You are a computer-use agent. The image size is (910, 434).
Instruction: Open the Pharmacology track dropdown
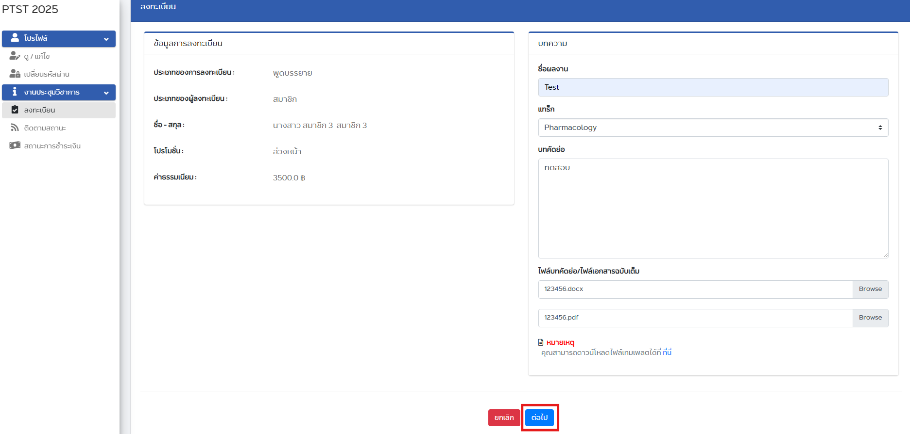pos(713,128)
